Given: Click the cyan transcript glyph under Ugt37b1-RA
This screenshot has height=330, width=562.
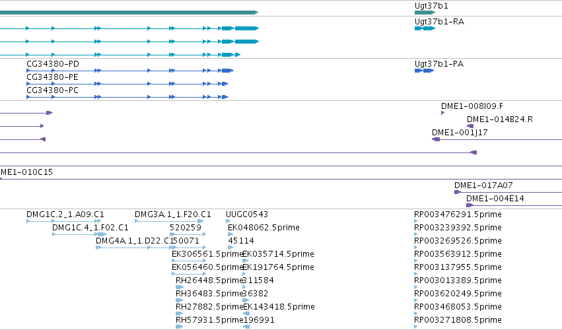Looking at the screenshot, I should pos(425,28).
